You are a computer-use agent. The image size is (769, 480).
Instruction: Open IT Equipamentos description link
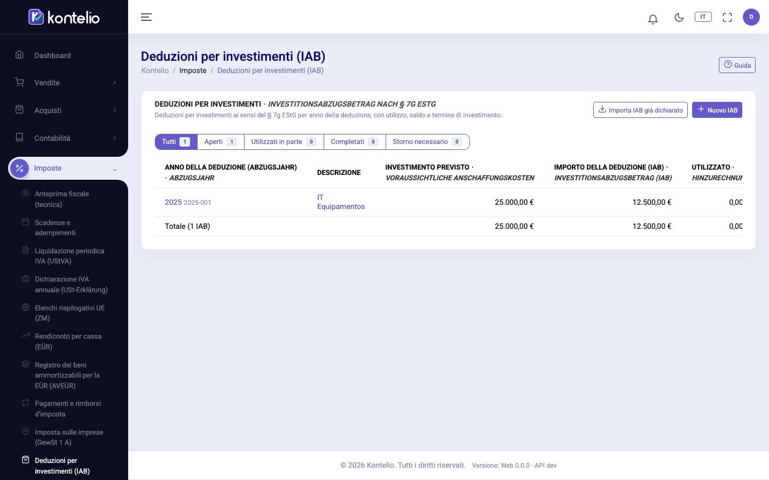(341, 202)
